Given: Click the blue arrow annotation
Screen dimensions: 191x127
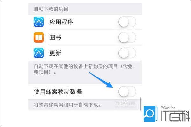Looking at the screenshot, I should click(x=101, y=80).
